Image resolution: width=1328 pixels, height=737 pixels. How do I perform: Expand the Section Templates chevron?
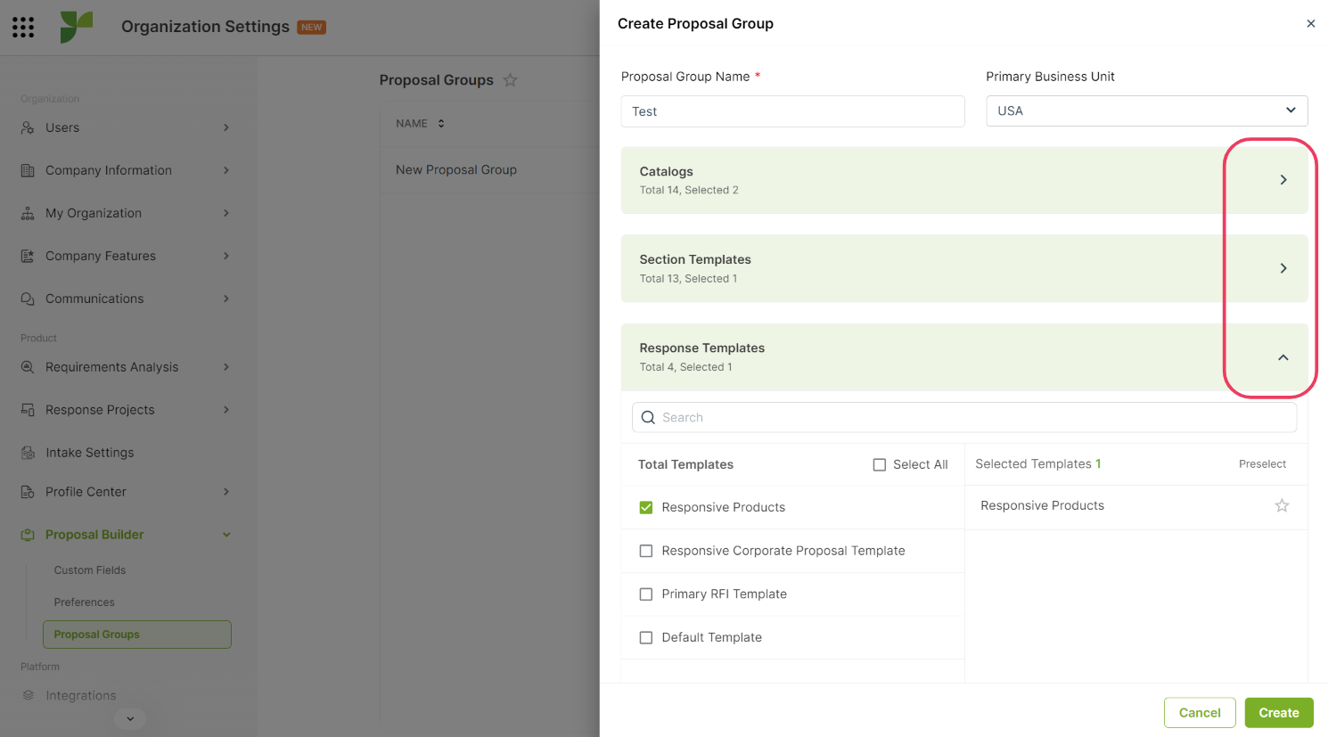point(1283,268)
